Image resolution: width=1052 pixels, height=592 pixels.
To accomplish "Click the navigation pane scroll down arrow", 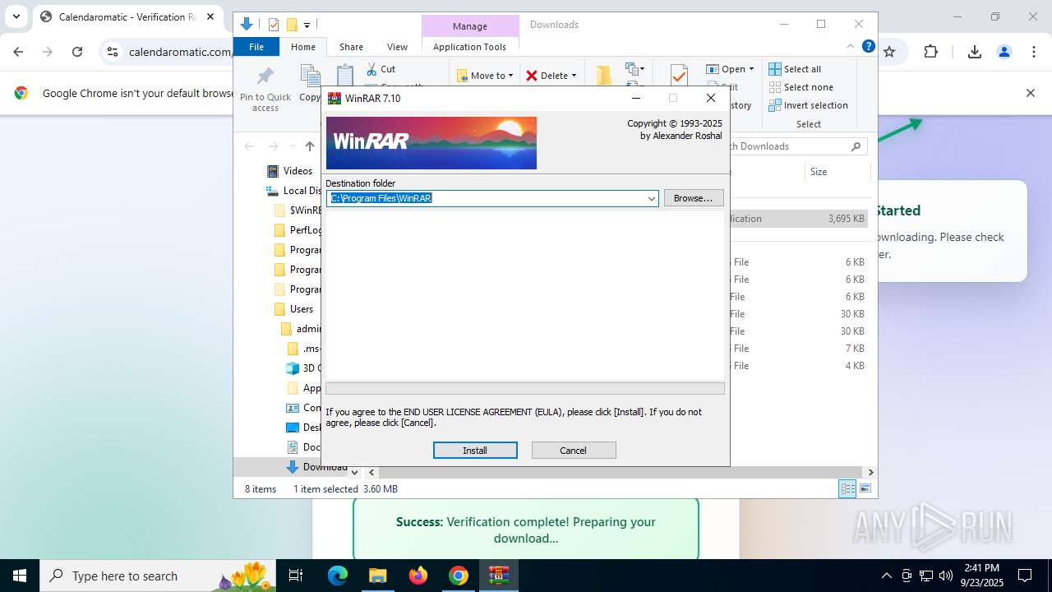I will 354,473.
